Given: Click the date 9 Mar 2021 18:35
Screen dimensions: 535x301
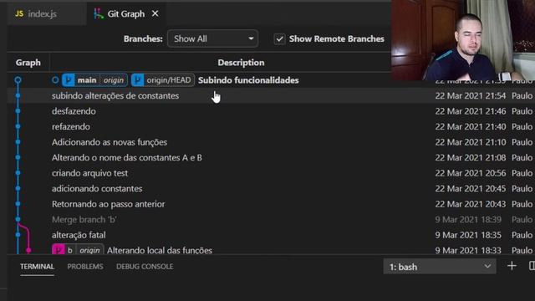Looking at the screenshot, I should (x=468, y=235).
